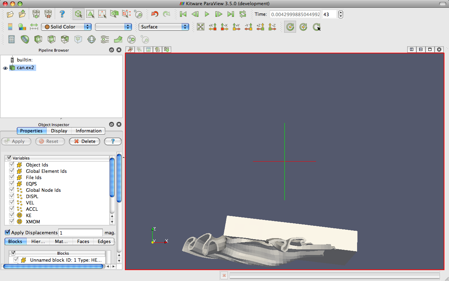
Task: Play the animation
Action: click(x=207, y=14)
